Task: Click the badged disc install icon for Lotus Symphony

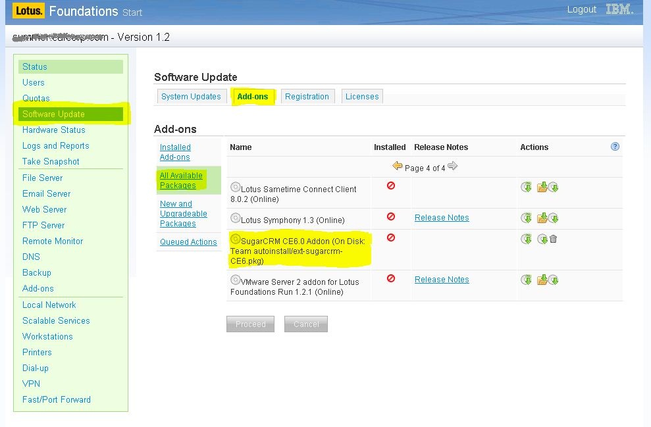Action: (526, 218)
